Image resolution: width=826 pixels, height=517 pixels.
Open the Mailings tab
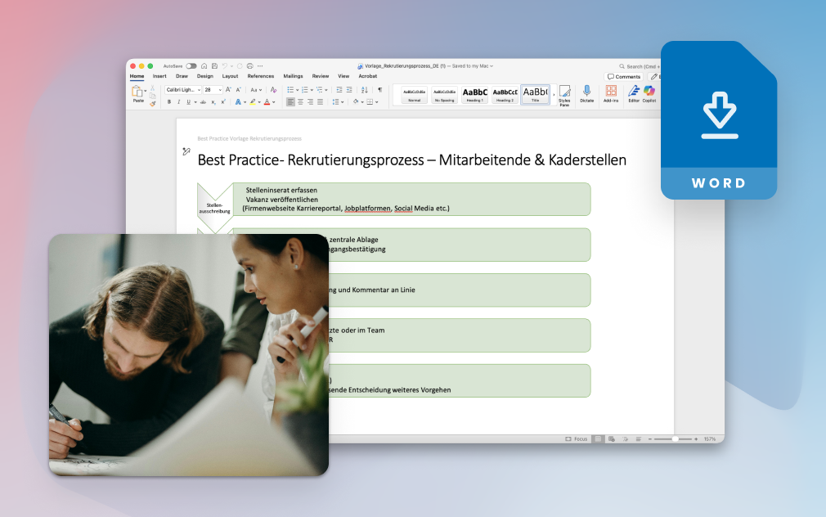point(293,76)
